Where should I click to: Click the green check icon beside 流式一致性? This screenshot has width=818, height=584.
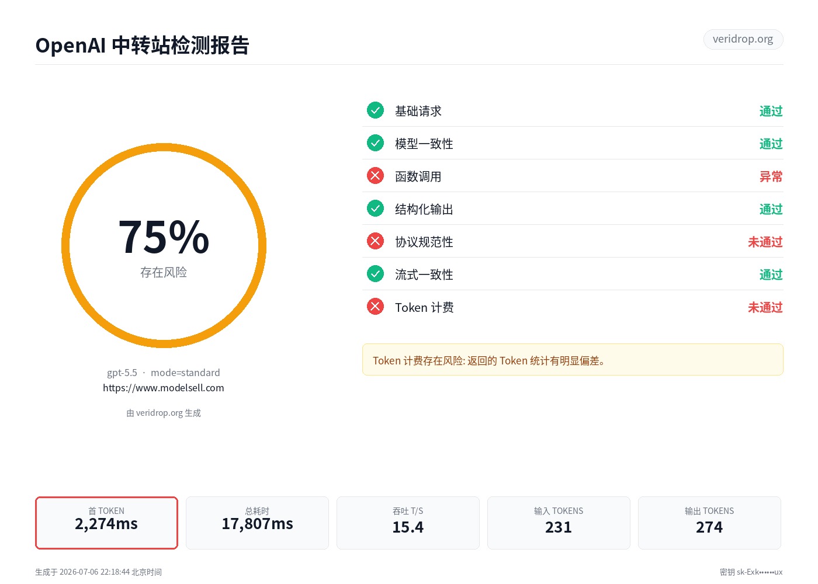pyautogui.click(x=375, y=274)
